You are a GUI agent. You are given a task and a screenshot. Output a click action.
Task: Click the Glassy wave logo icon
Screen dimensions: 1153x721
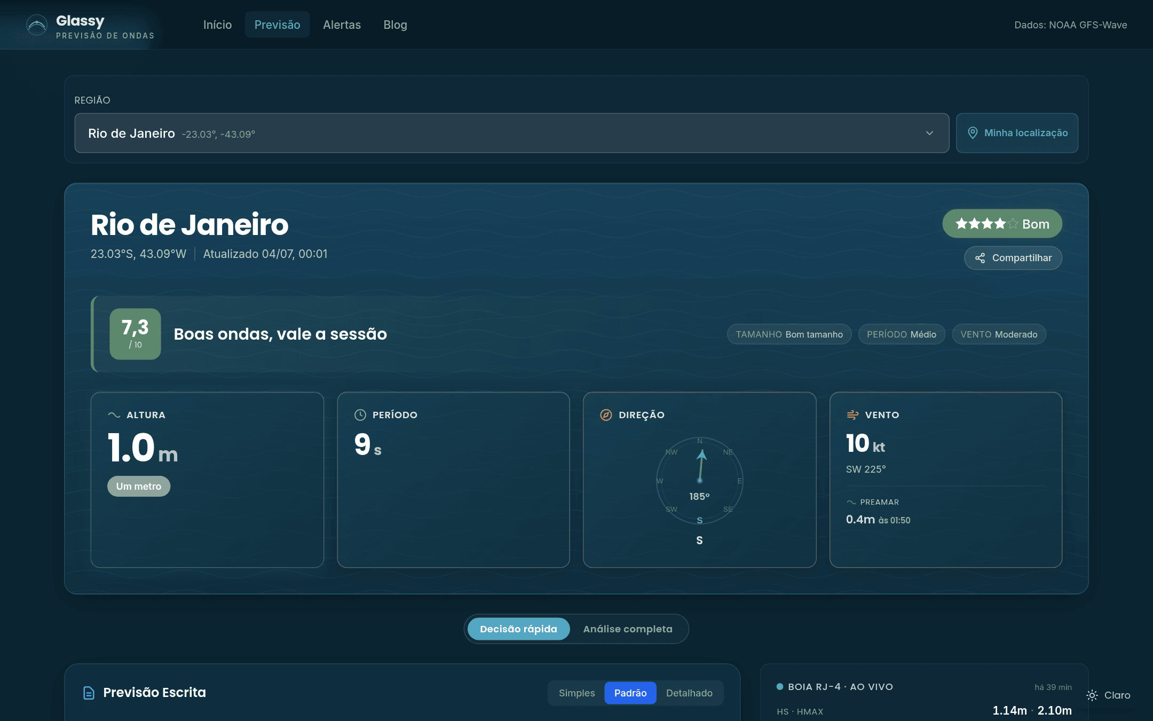coord(37,25)
